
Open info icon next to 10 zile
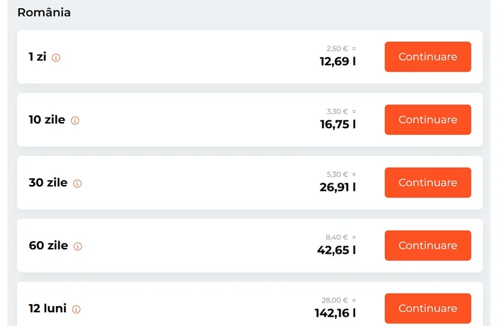[75, 121]
